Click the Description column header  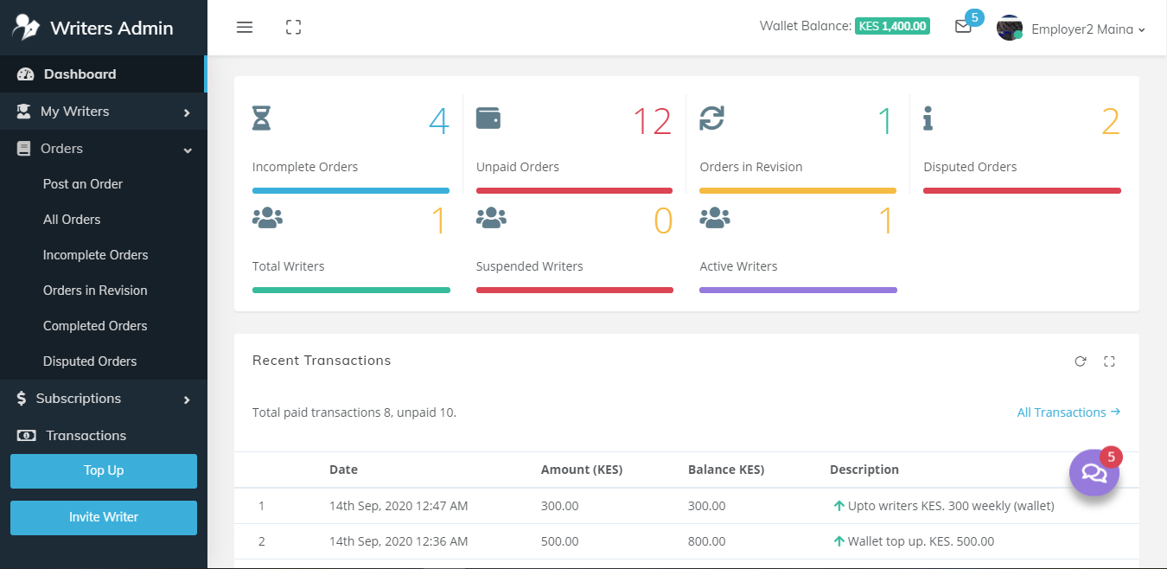[x=864, y=470]
